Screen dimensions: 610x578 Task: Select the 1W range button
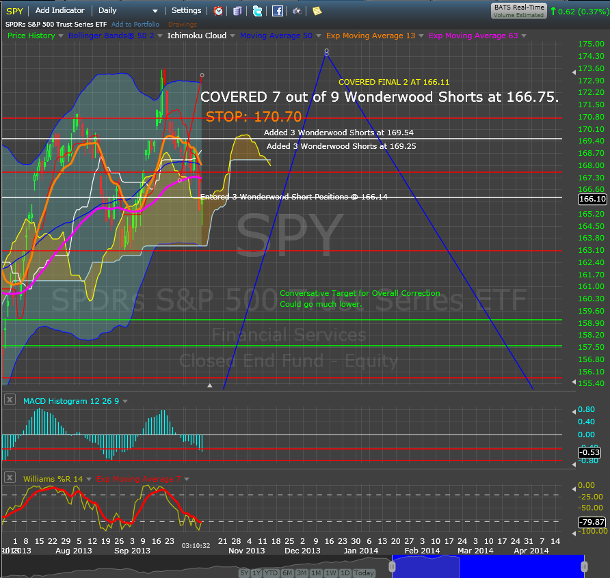pos(331,573)
